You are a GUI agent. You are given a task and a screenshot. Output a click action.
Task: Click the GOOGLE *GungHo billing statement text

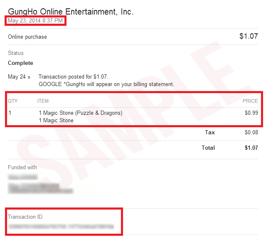tap(106, 84)
